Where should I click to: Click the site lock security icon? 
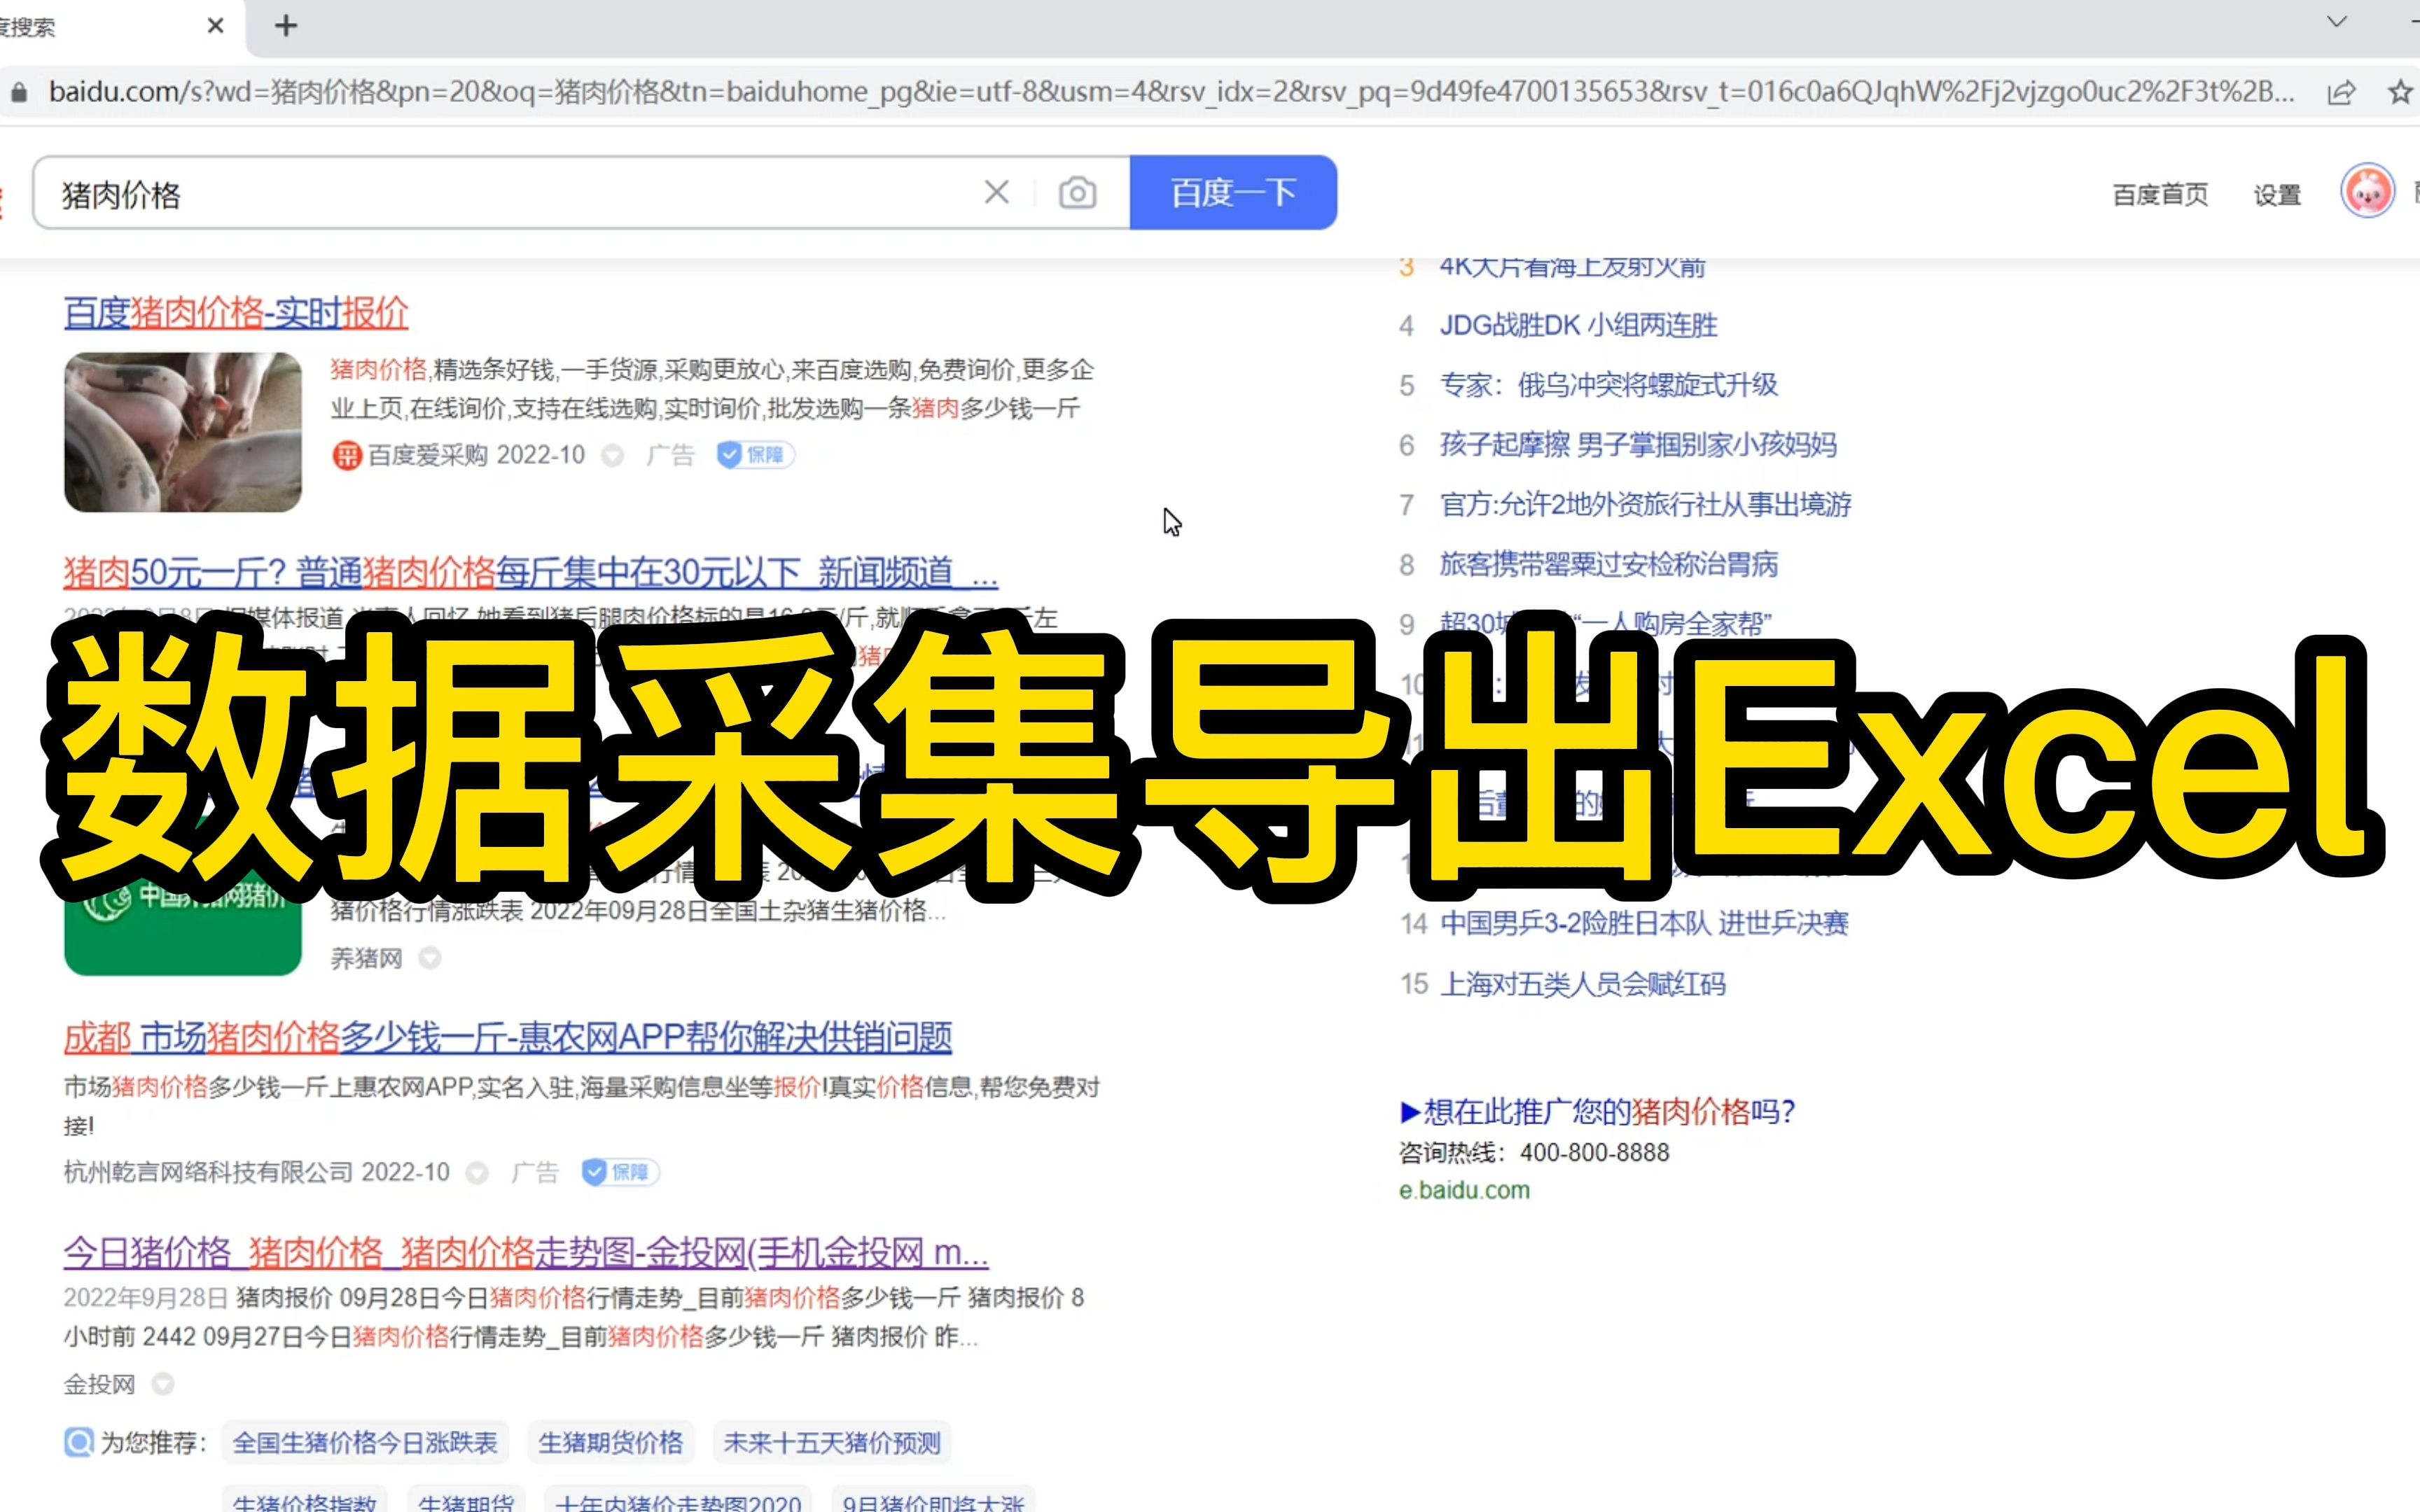[x=19, y=92]
